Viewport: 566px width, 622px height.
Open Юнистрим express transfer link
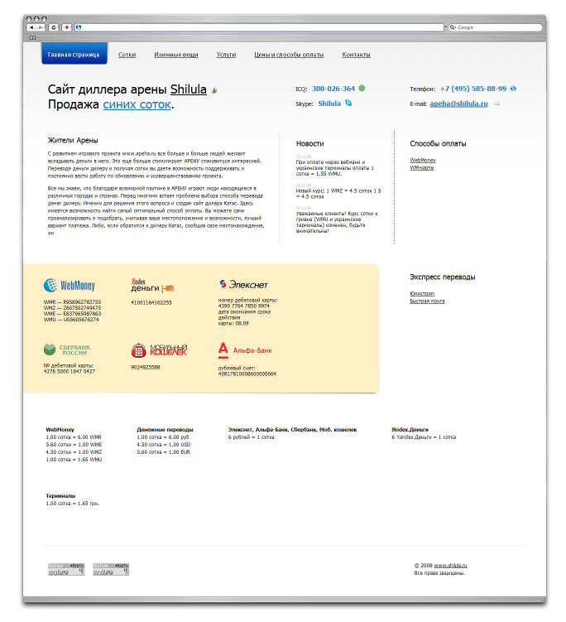(422, 293)
